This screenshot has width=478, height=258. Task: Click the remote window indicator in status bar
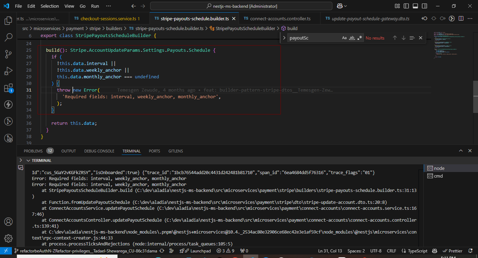pos(6,251)
